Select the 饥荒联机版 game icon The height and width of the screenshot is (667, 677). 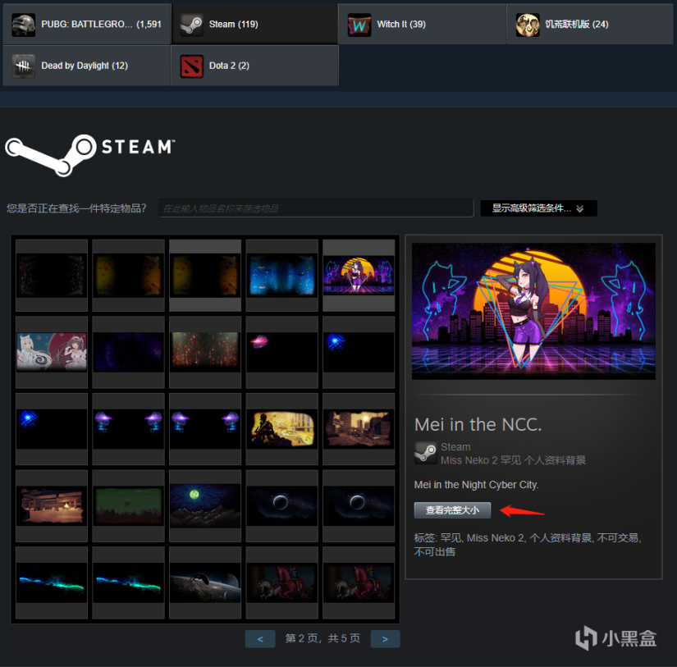pos(529,25)
